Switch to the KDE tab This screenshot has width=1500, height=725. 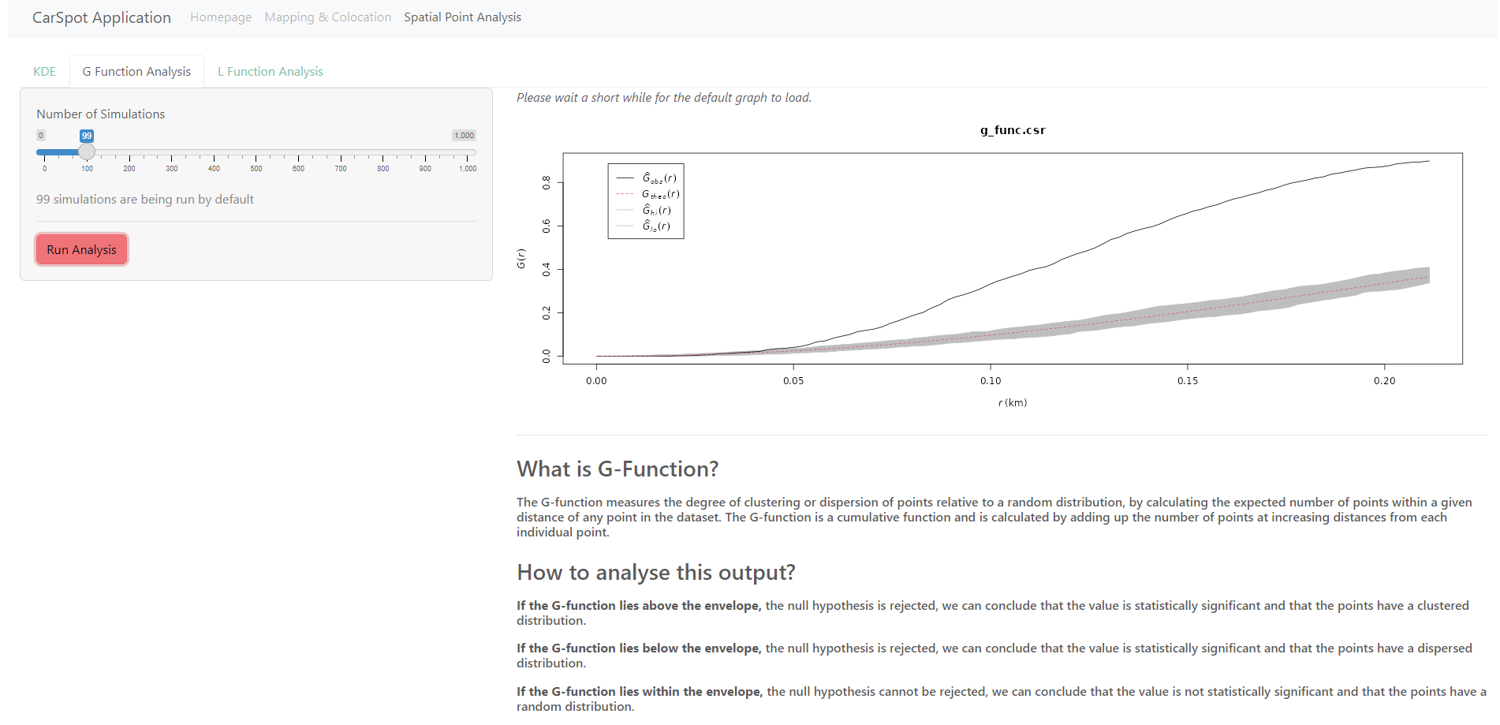[x=44, y=72]
